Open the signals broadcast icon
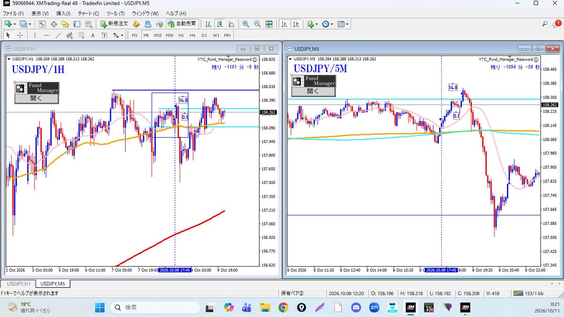This screenshot has width=564, height=317. click(159, 24)
